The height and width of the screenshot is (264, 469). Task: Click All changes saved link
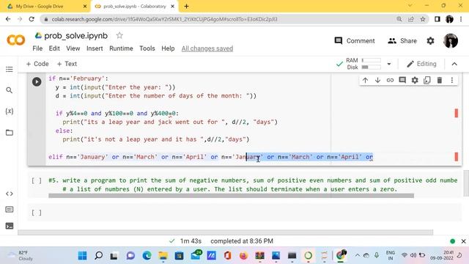(x=207, y=48)
